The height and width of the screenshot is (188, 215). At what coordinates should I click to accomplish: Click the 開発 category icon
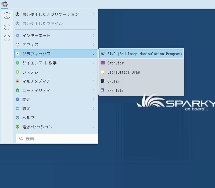click(x=17, y=99)
